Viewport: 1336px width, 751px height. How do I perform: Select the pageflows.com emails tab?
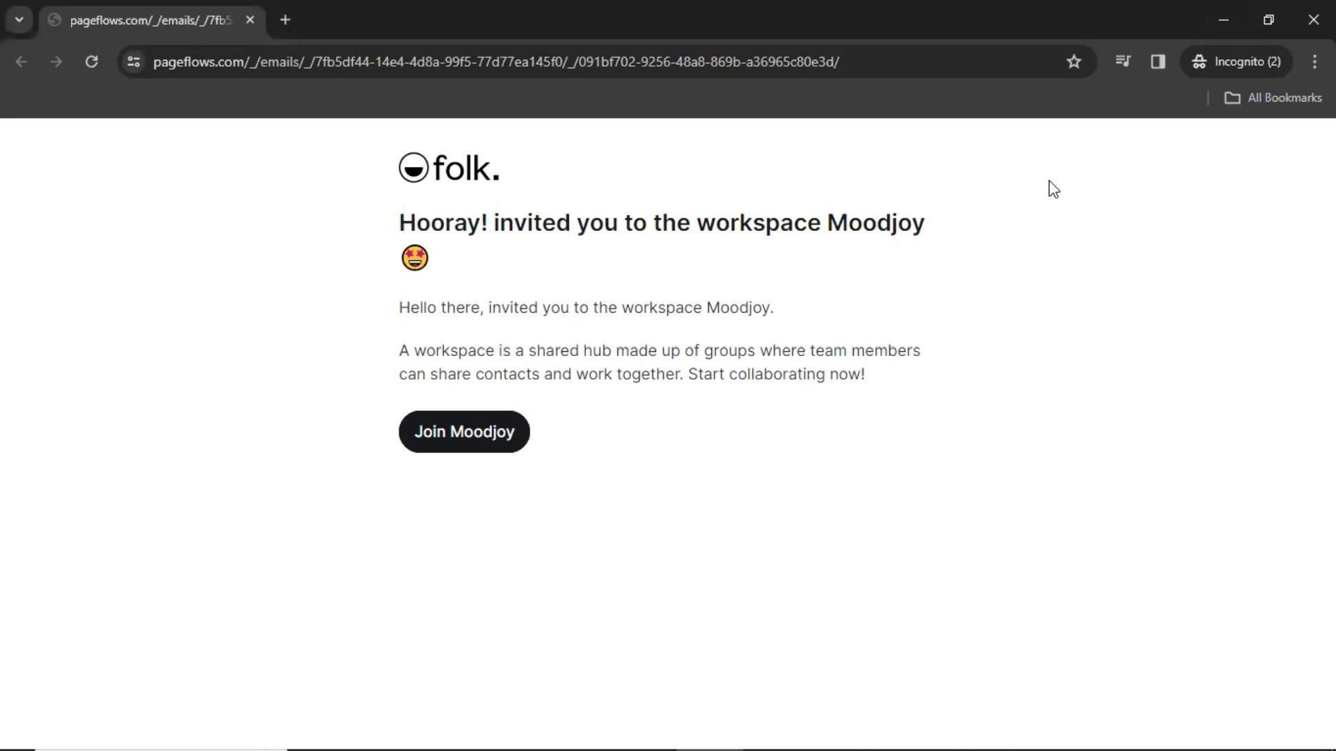point(150,20)
